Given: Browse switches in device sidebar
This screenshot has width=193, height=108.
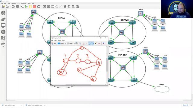Looking at the screenshot, I should click(3, 19).
